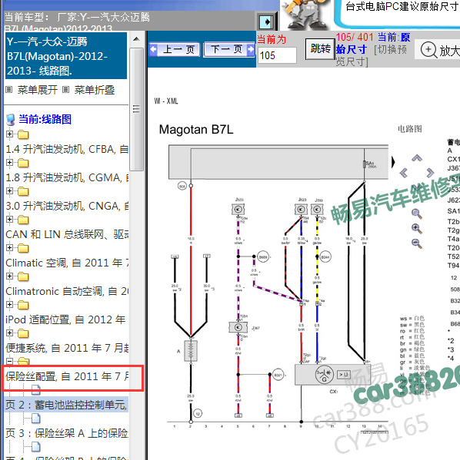Click diagram zoom-in magnifier with plus
Viewport: 460px width, 460px height.
click(416, 229)
